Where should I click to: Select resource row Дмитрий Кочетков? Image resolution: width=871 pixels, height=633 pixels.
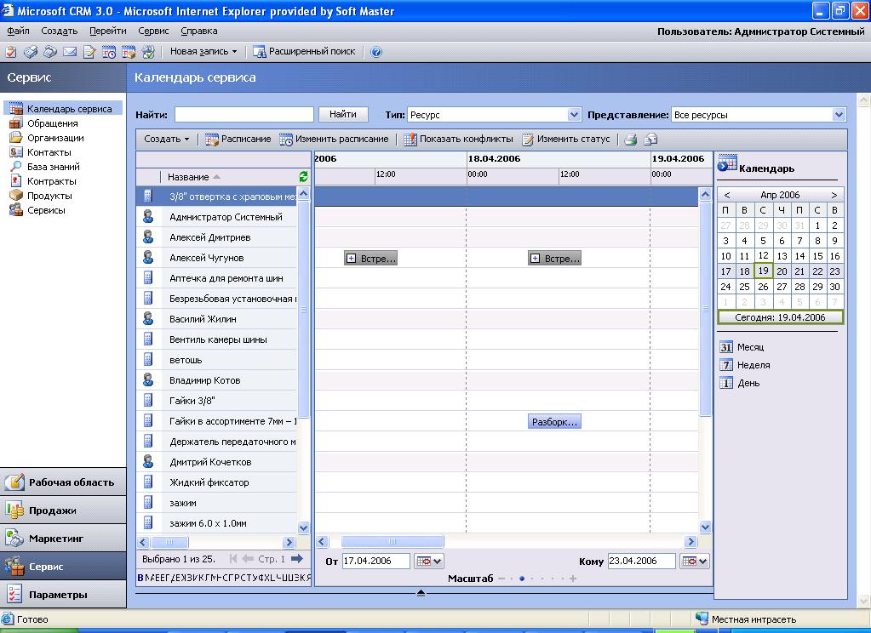pyautogui.click(x=216, y=462)
